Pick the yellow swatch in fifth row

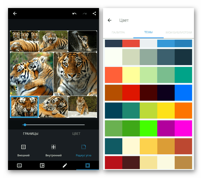[166, 111]
